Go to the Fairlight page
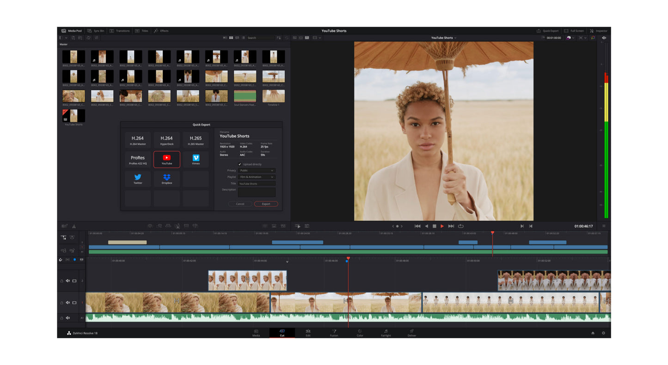The width and height of the screenshot is (668, 365). (x=386, y=333)
